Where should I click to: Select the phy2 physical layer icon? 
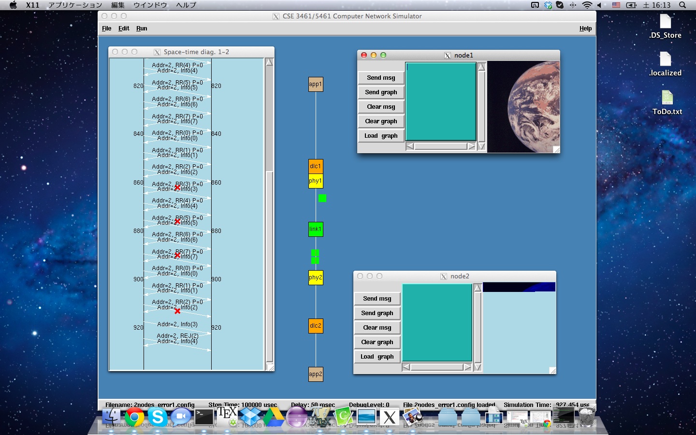(x=316, y=277)
